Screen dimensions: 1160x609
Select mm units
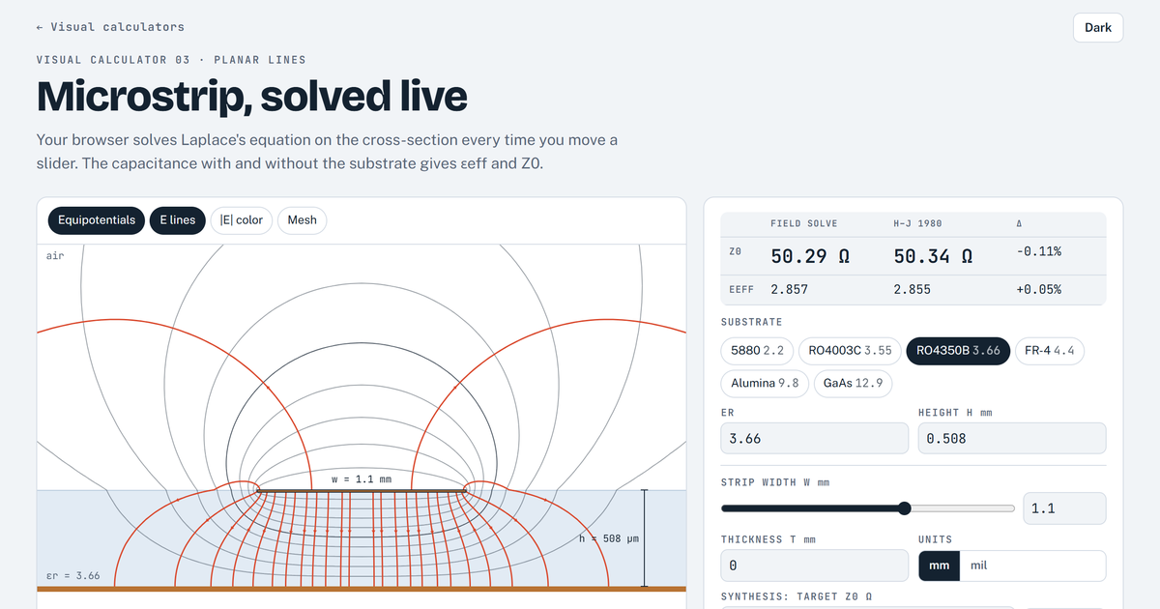coord(939,565)
